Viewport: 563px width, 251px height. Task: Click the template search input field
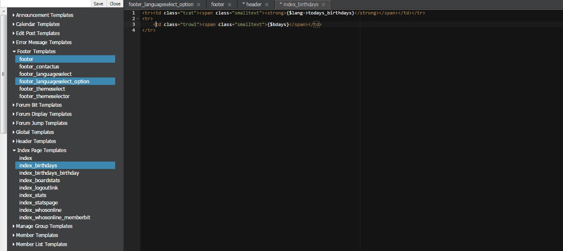point(45,4)
